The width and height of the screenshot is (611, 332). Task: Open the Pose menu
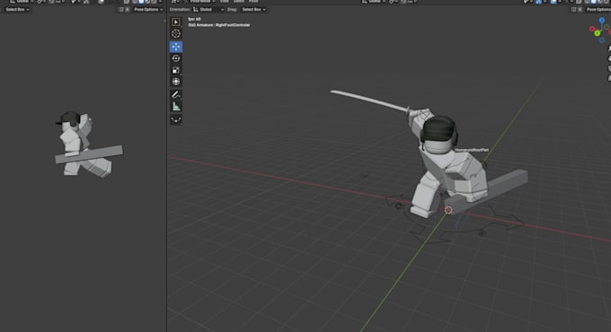tap(253, 2)
